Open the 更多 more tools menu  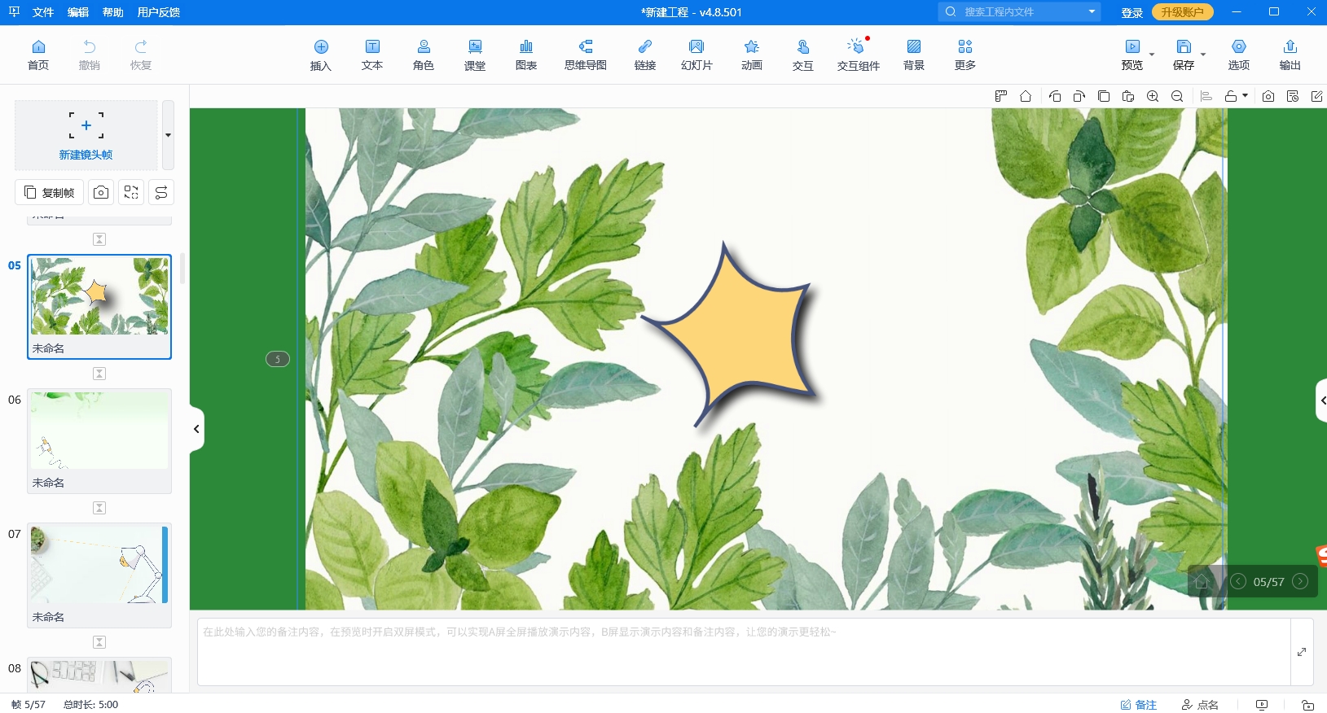click(965, 55)
